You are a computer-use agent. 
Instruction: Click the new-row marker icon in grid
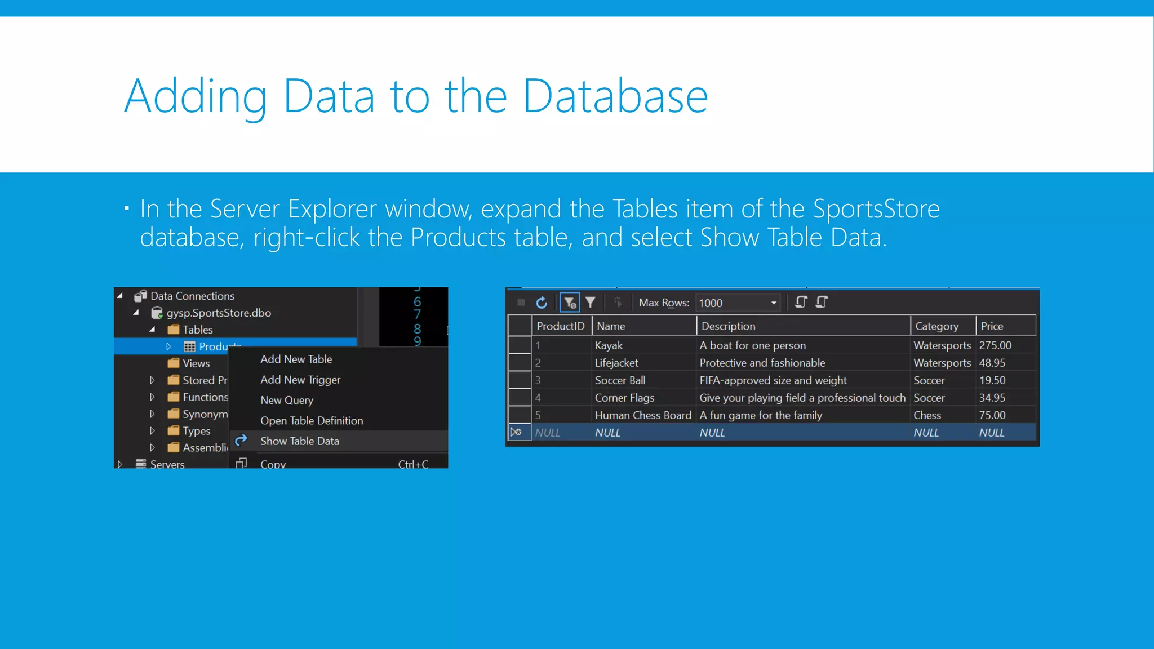click(x=516, y=432)
